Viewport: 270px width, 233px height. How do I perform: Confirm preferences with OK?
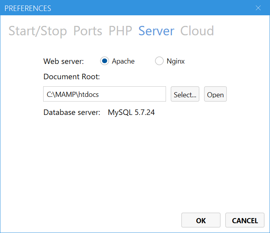201,220
